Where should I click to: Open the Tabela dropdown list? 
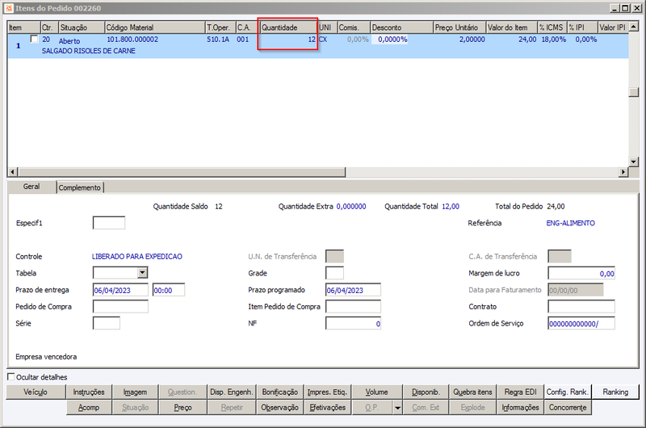point(143,273)
